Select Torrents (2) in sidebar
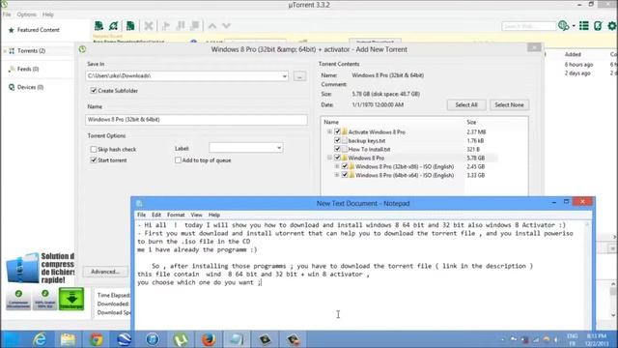618x348 pixels. (31, 51)
